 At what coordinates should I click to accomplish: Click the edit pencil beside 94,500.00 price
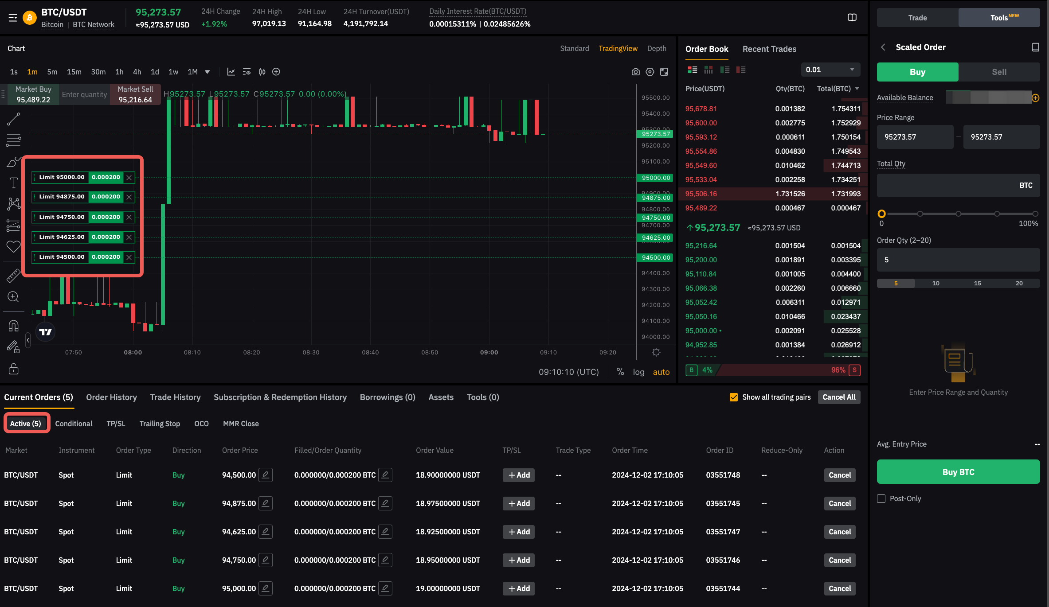[265, 475]
